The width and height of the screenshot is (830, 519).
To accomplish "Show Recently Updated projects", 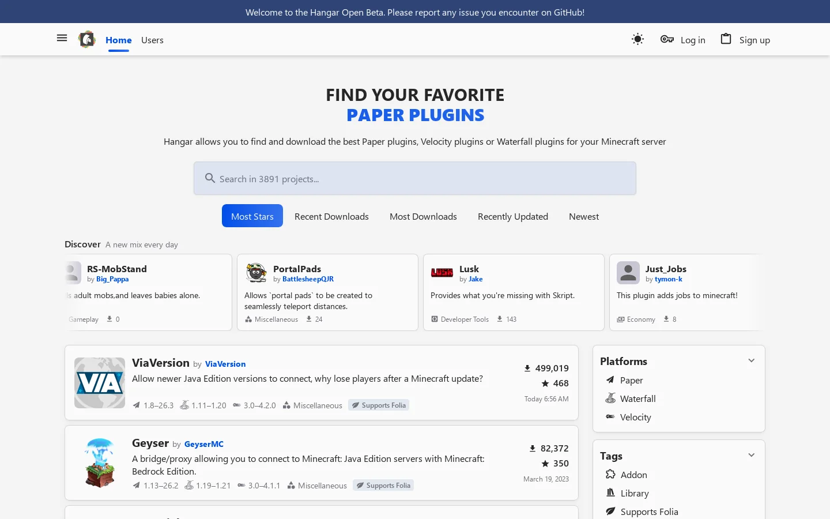I will pyautogui.click(x=513, y=216).
